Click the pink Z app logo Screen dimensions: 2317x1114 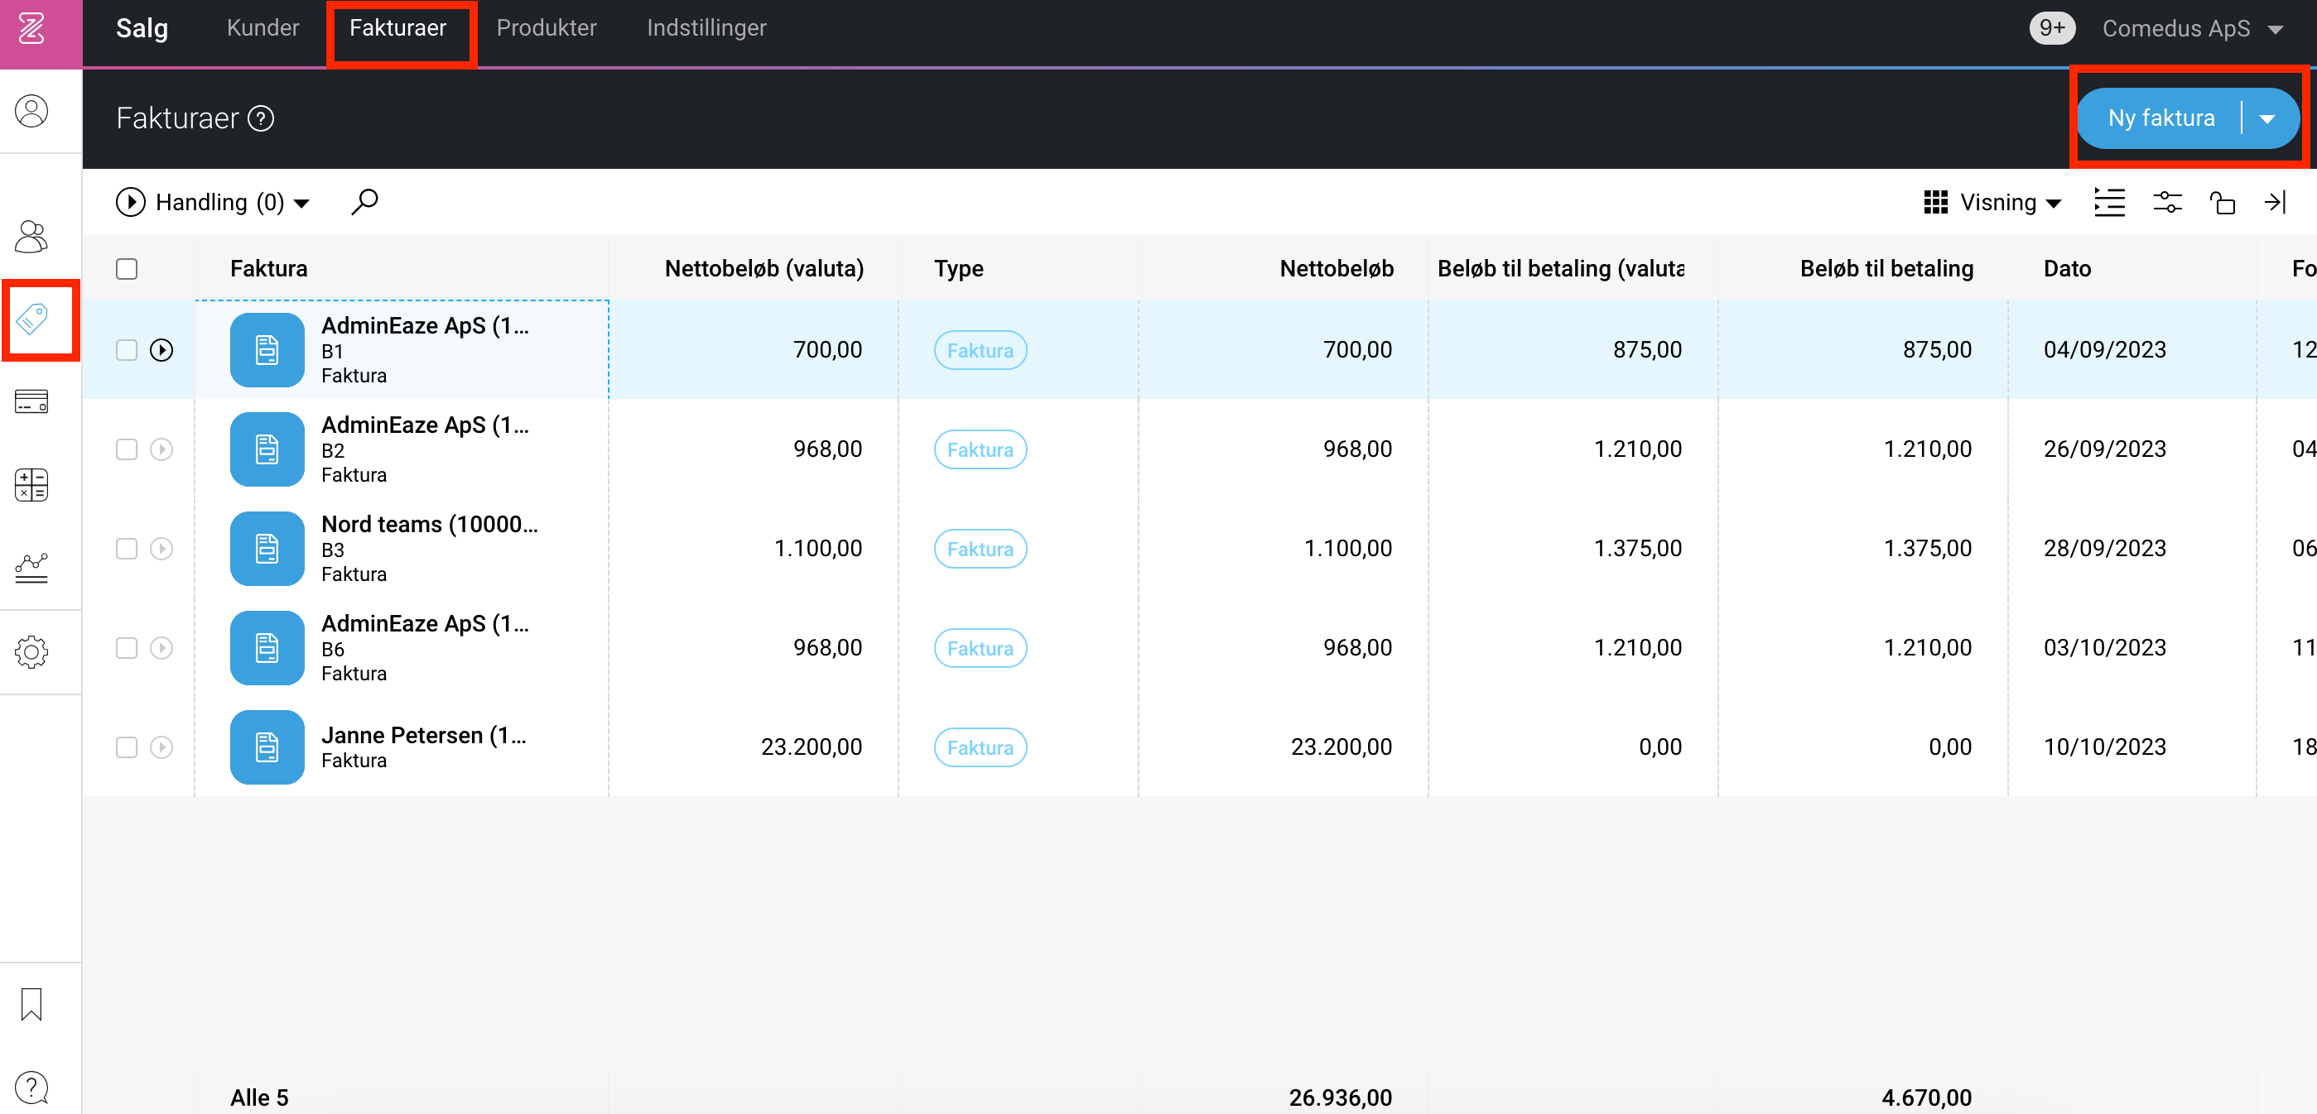[32, 28]
